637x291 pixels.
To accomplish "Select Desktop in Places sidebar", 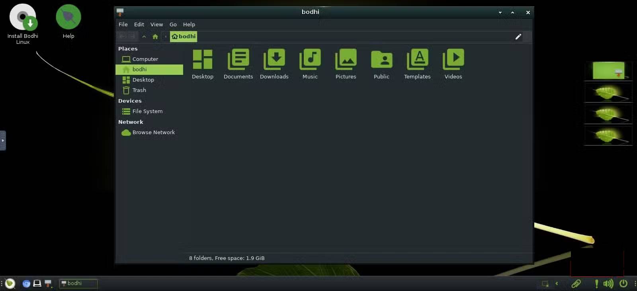I will (149, 80).
